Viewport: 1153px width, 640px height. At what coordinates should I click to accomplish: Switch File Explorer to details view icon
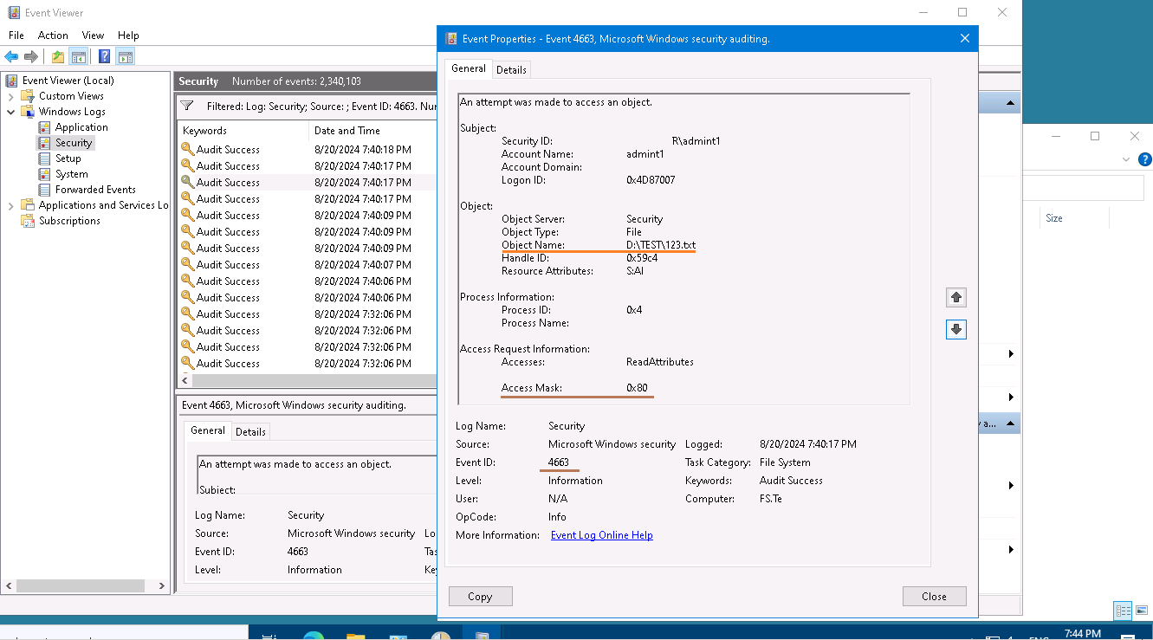(1123, 611)
